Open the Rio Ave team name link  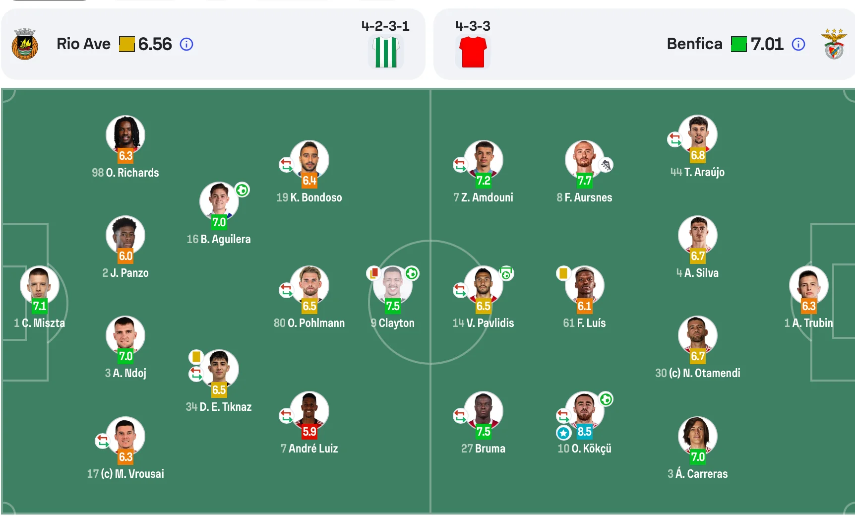tap(83, 44)
